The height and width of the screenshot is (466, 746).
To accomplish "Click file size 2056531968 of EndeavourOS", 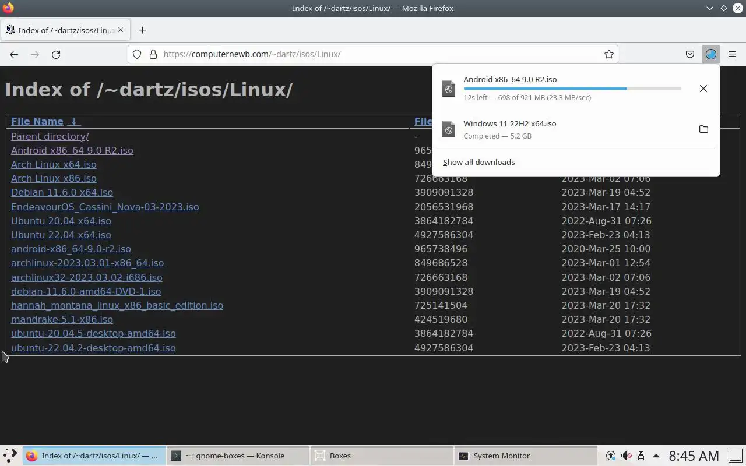I will pyautogui.click(x=444, y=207).
